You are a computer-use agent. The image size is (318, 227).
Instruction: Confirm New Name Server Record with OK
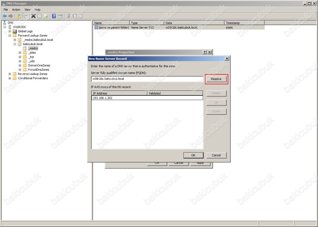(x=193, y=155)
